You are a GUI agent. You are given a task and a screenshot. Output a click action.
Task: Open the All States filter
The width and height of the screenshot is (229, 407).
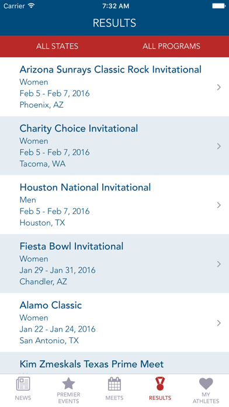click(57, 46)
